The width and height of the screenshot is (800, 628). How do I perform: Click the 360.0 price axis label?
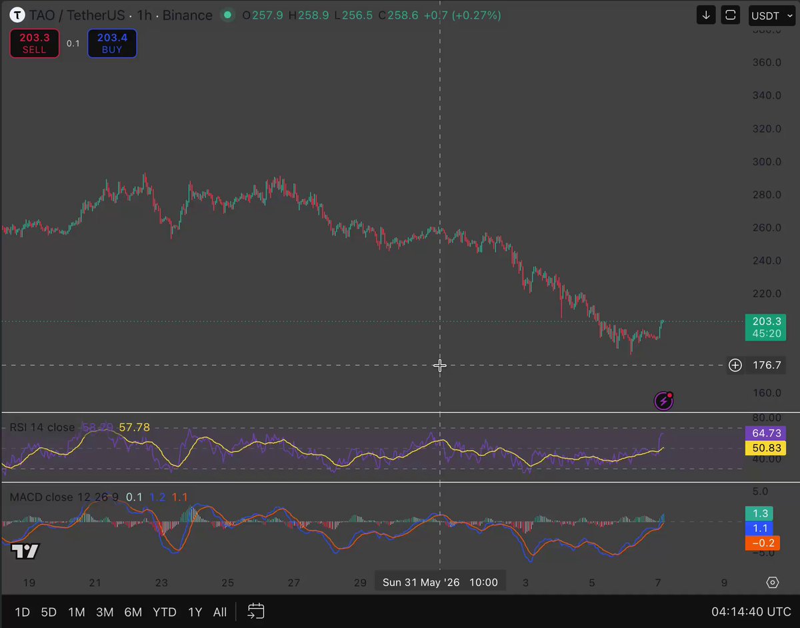(x=767, y=63)
